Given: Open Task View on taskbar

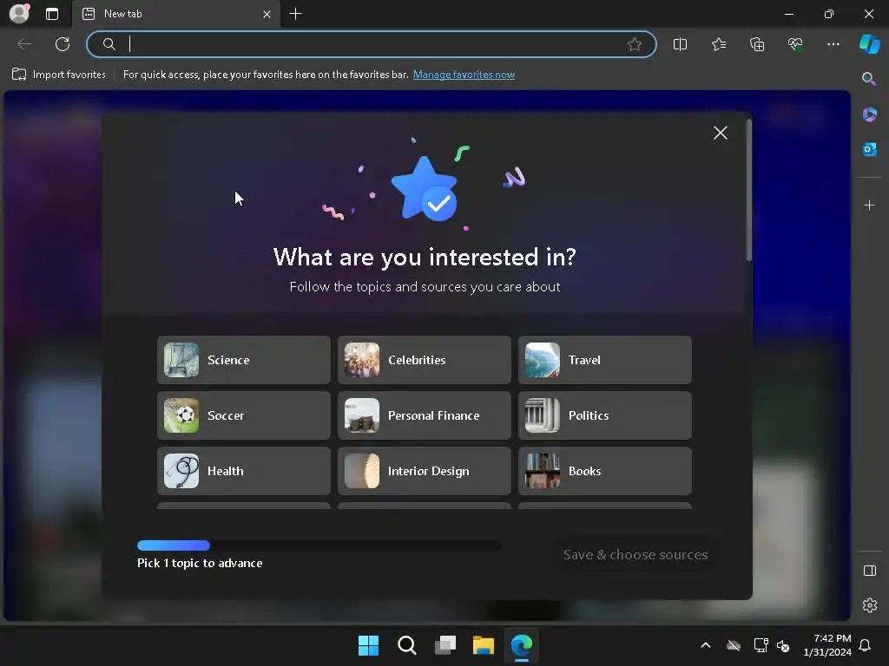Looking at the screenshot, I should coord(445,645).
